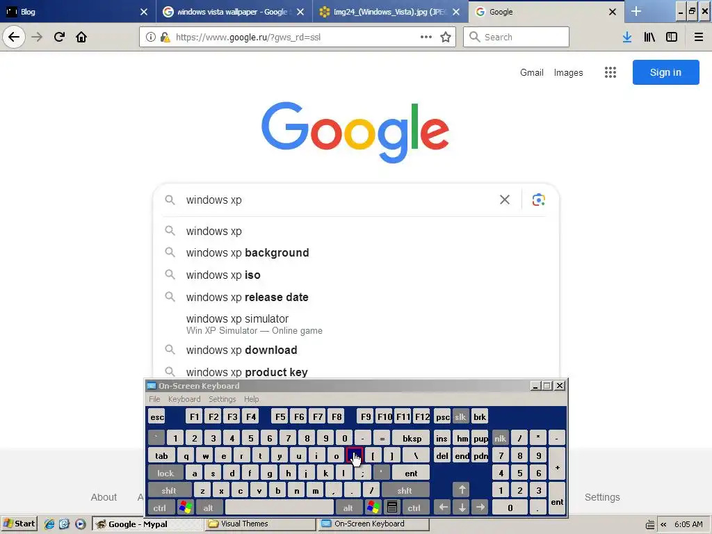712x534 pixels.
Task: Click the bksp key on On-Screen Keyboard
Action: [x=411, y=438]
